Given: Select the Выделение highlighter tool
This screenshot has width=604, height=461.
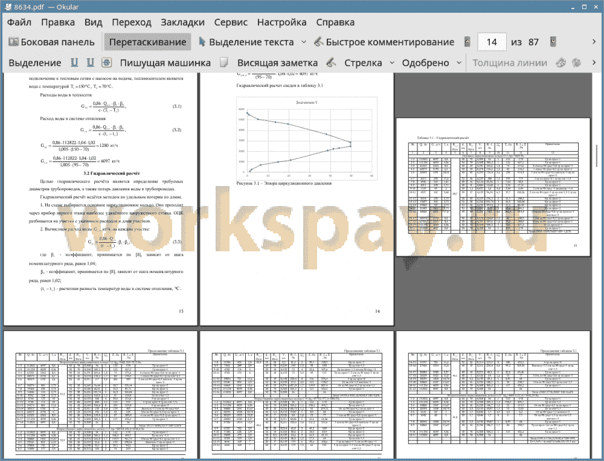Looking at the screenshot, I should tap(35, 63).
